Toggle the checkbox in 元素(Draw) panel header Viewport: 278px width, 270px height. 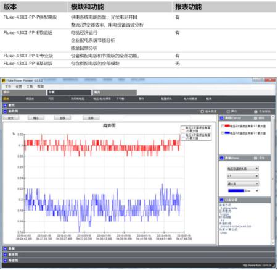pos(255,158)
